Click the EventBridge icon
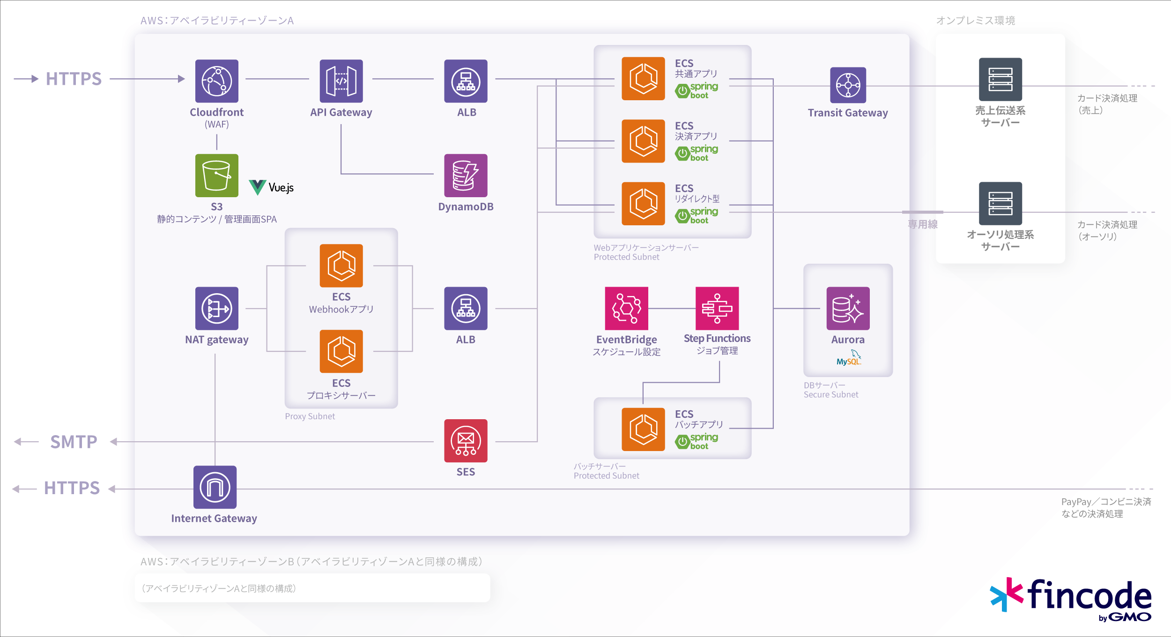The width and height of the screenshot is (1171, 637). click(x=626, y=309)
